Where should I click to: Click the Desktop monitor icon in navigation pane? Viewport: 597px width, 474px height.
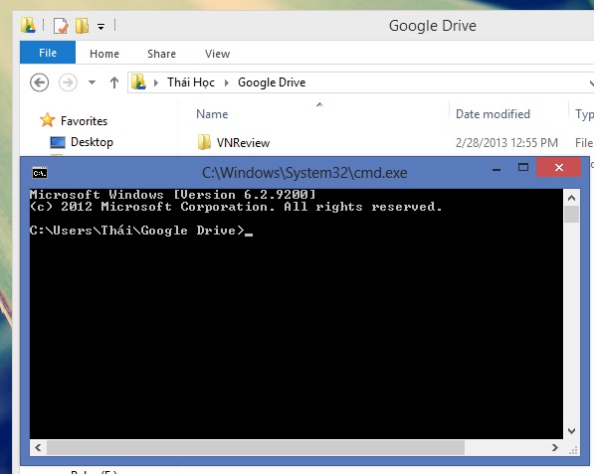(58, 142)
